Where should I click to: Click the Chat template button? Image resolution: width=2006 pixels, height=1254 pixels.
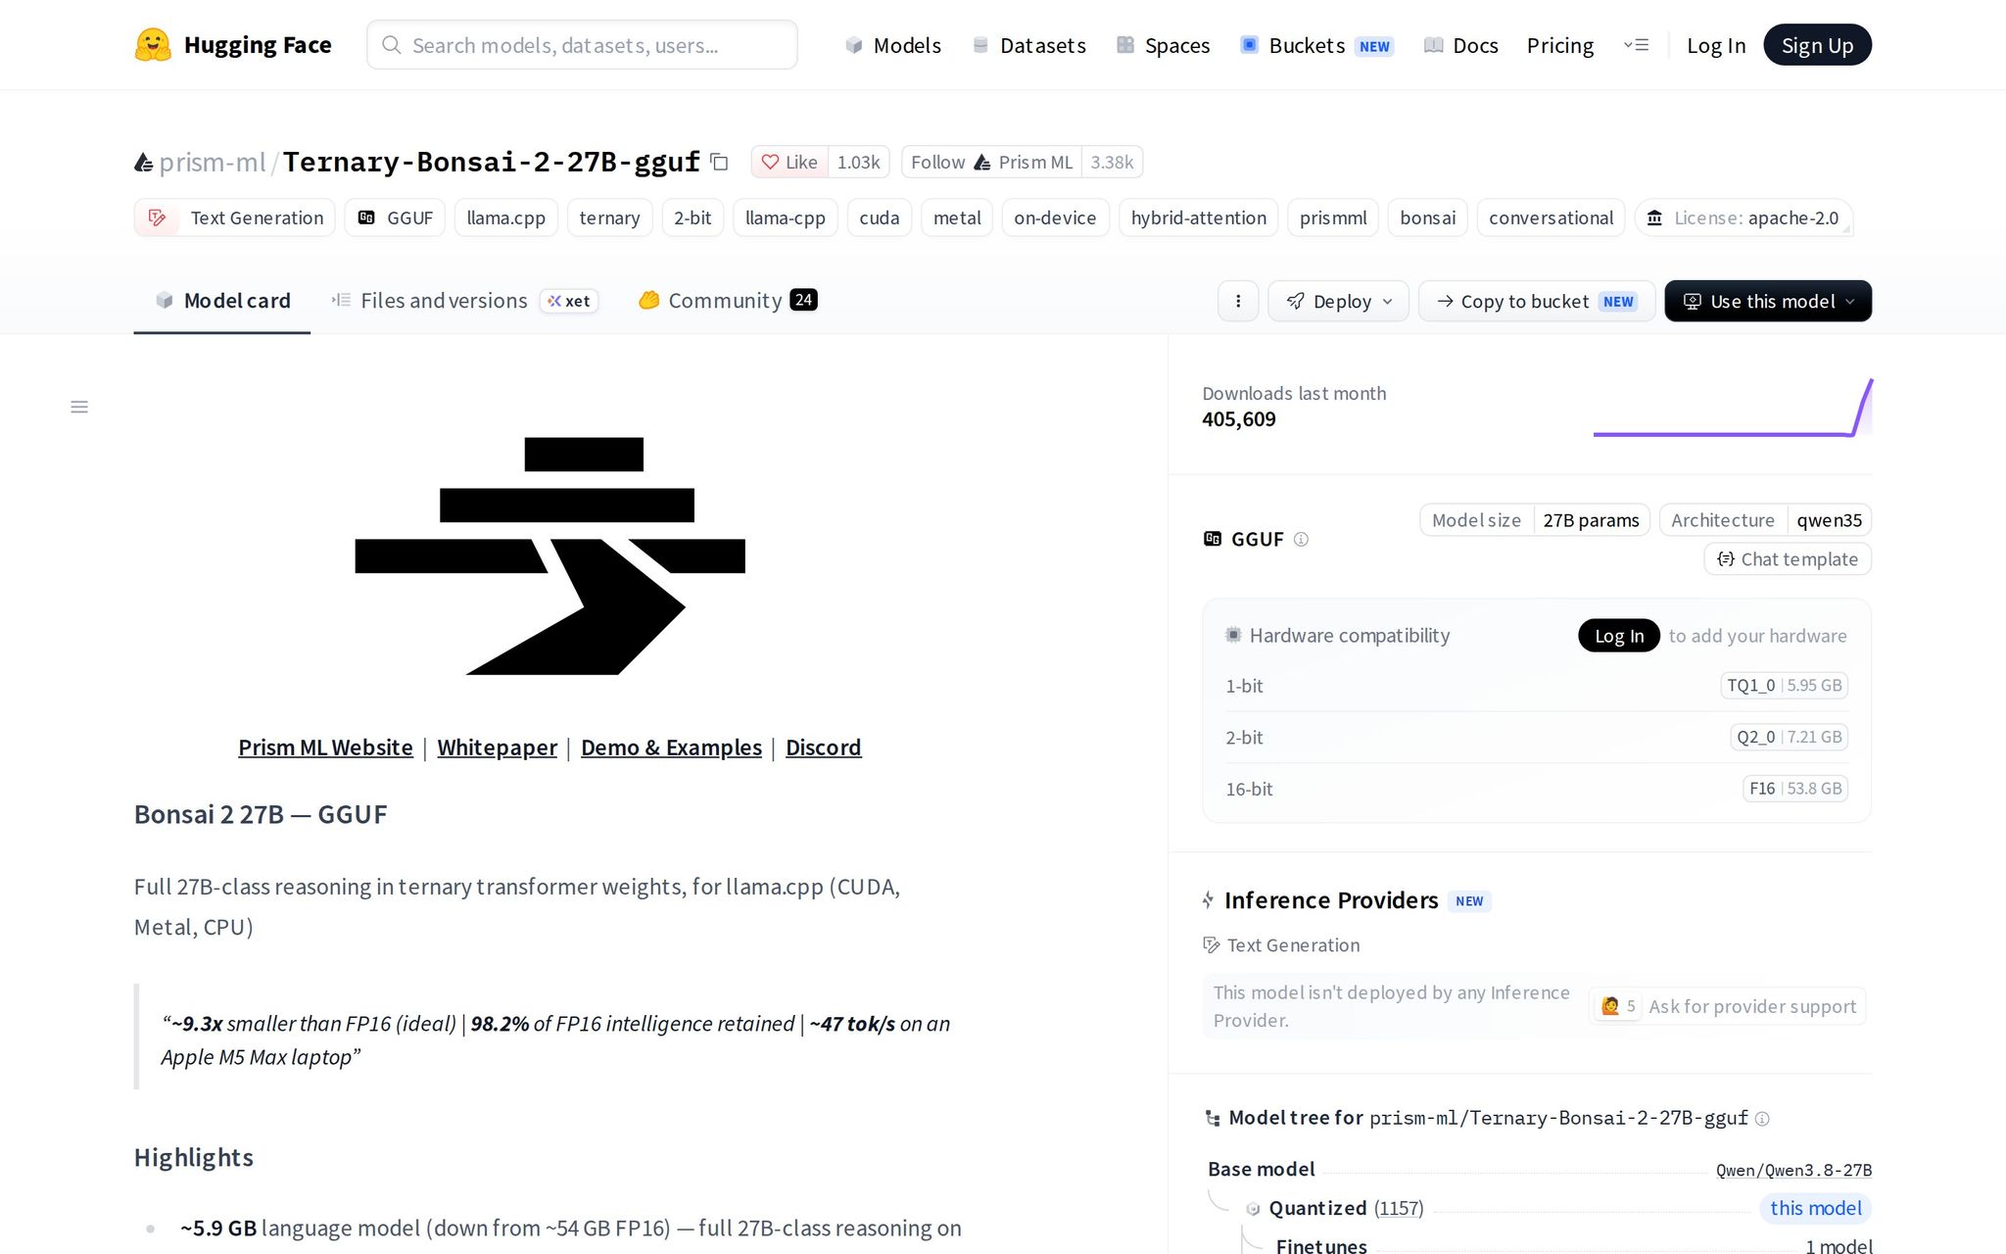(1788, 558)
